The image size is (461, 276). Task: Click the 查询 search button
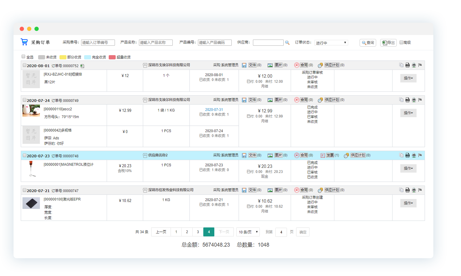coord(368,43)
